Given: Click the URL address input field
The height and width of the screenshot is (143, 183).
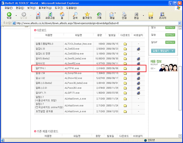Looking at the screenshot, I should pos(95,23).
